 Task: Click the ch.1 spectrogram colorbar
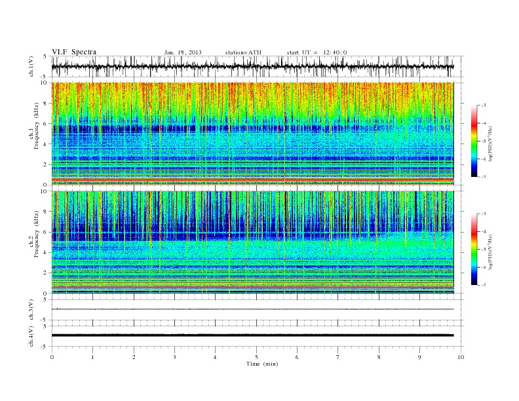click(474, 142)
